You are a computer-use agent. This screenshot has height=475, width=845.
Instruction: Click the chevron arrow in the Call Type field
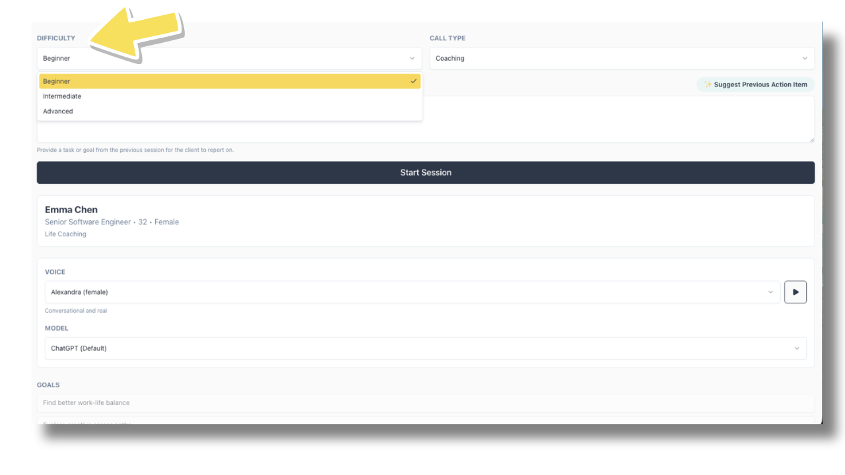coord(805,58)
